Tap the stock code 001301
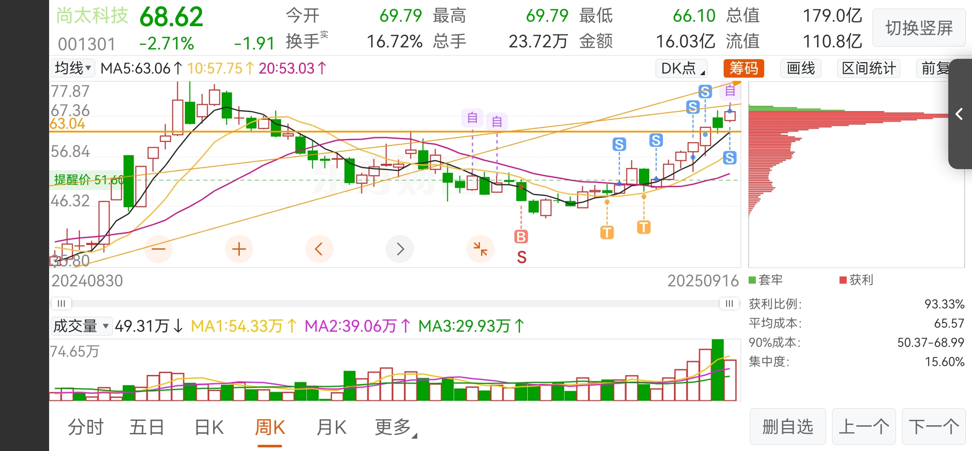The image size is (972, 451). [87, 44]
